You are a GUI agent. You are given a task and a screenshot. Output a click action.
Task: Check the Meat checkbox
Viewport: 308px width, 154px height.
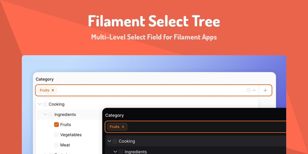[x=56, y=145]
